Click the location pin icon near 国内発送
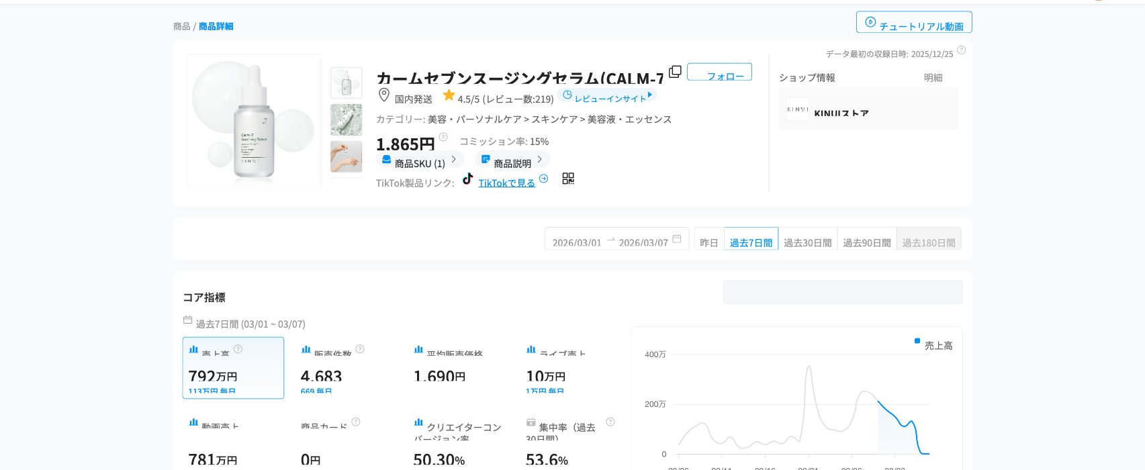Screen dimensions: 1145x470 [384, 95]
